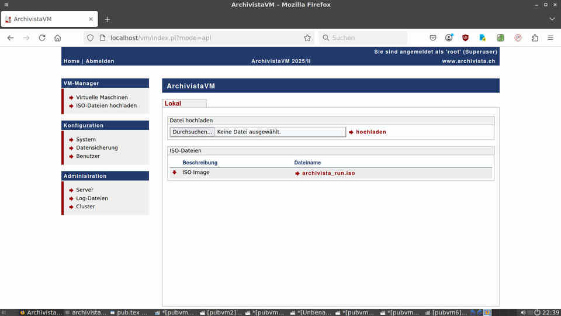Image resolution: width=561 pixels, height=316 pixels.
Task: Click the clock showing 22:39
Action: click(x=550, y=312)
